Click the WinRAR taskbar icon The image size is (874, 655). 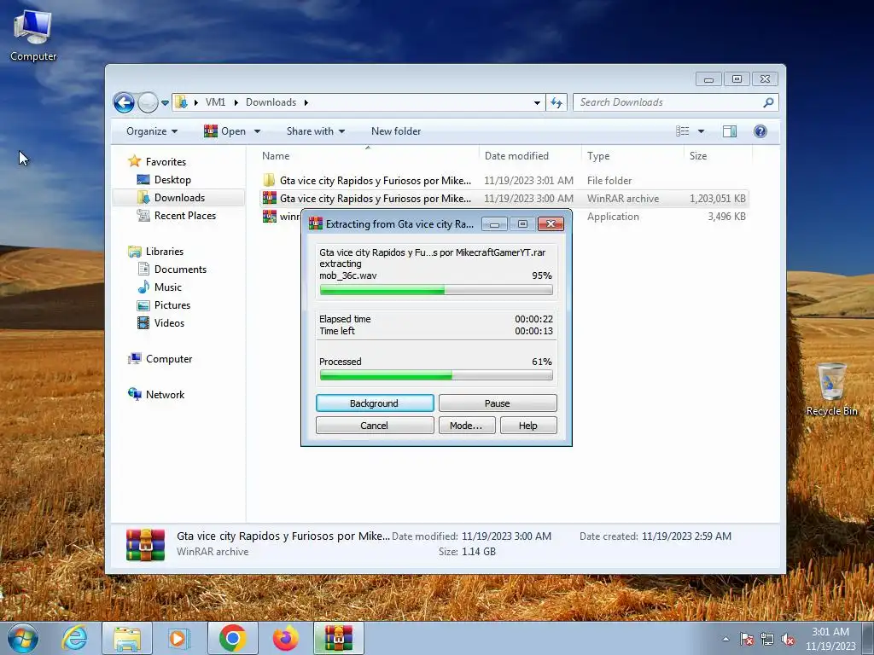pyautogui.click(x=338, y=638)
